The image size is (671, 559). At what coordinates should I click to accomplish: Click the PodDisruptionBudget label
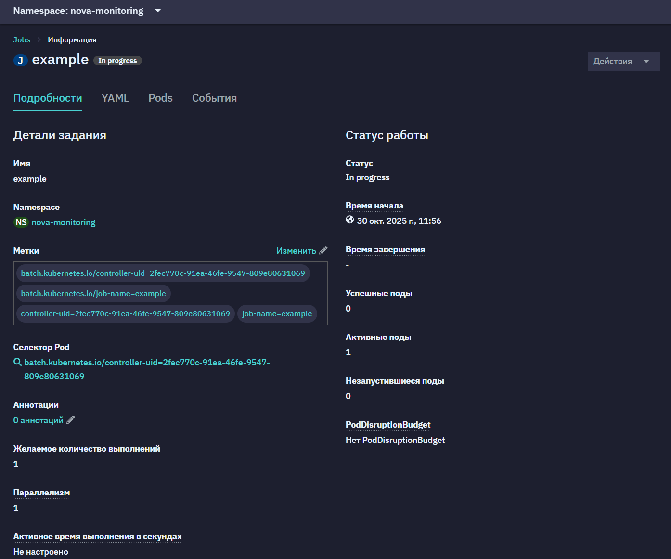(x=388, y=425)
